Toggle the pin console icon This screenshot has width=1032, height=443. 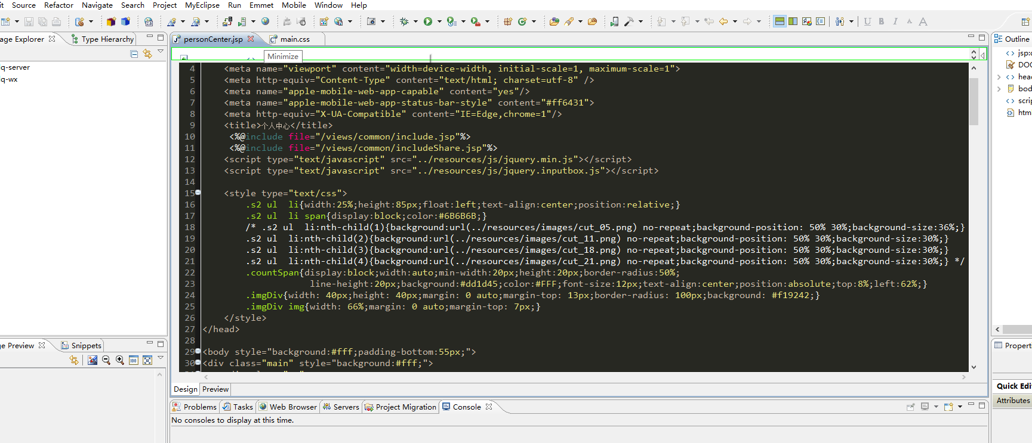911,407
